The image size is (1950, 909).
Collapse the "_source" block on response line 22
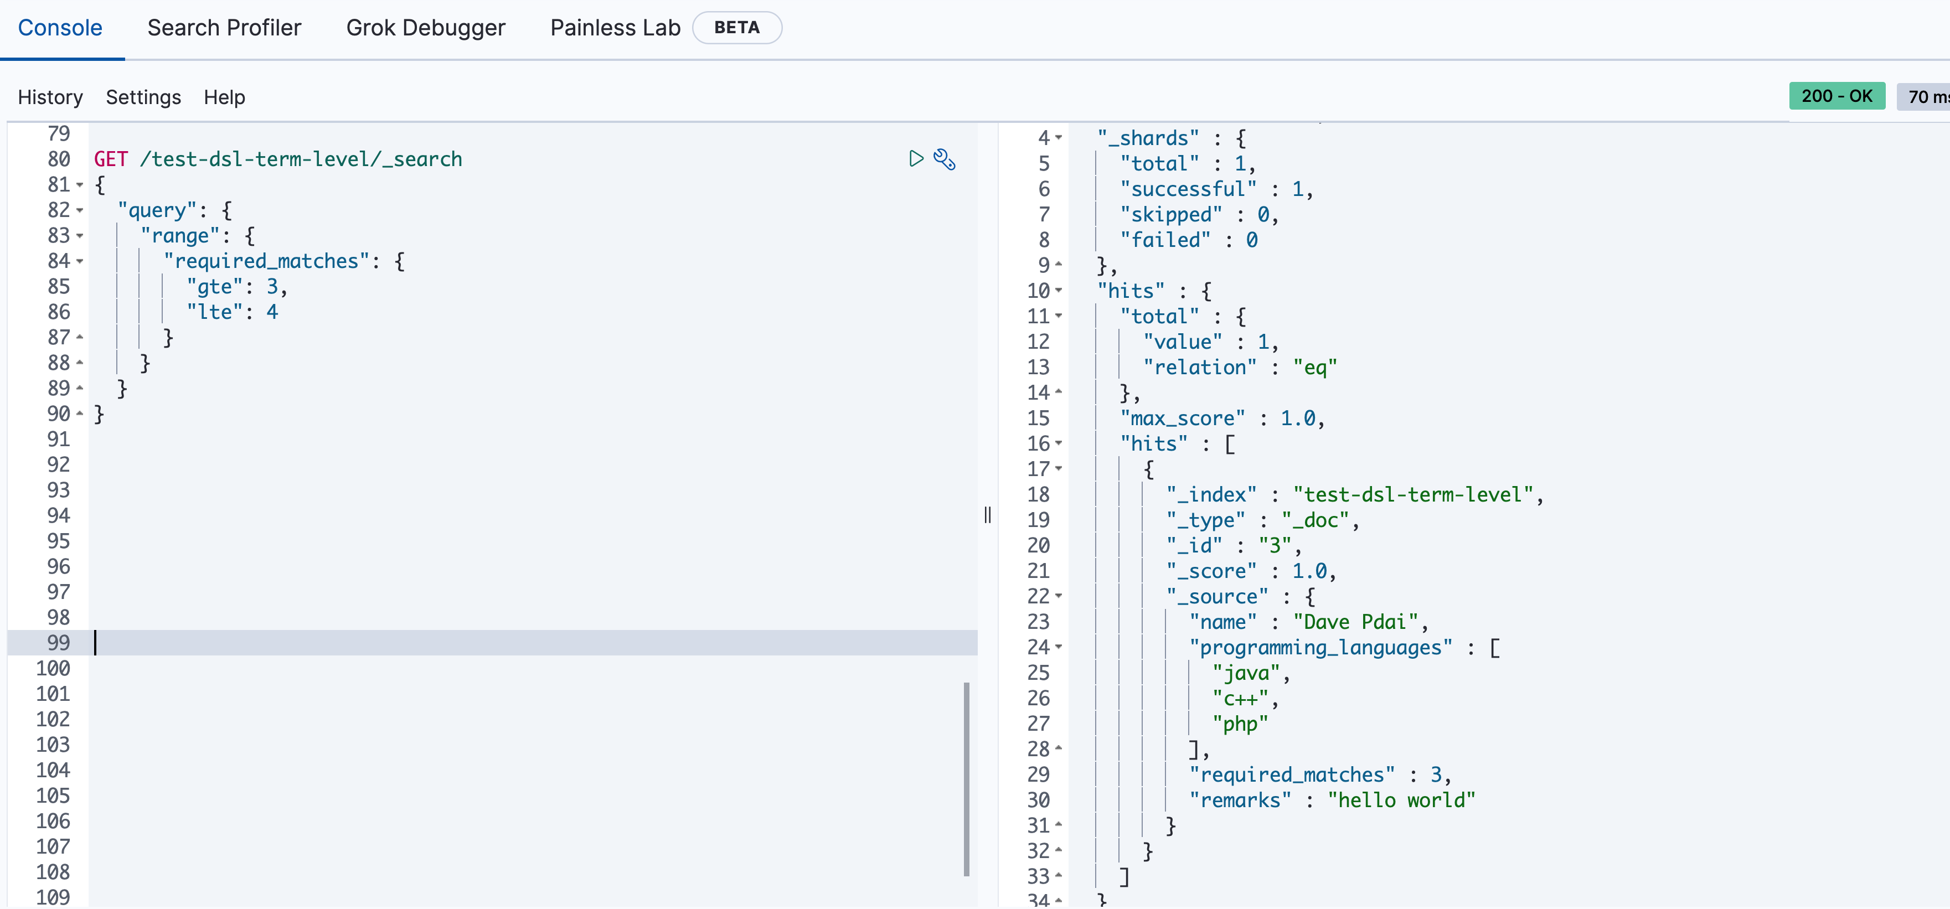pos(1059,596)
